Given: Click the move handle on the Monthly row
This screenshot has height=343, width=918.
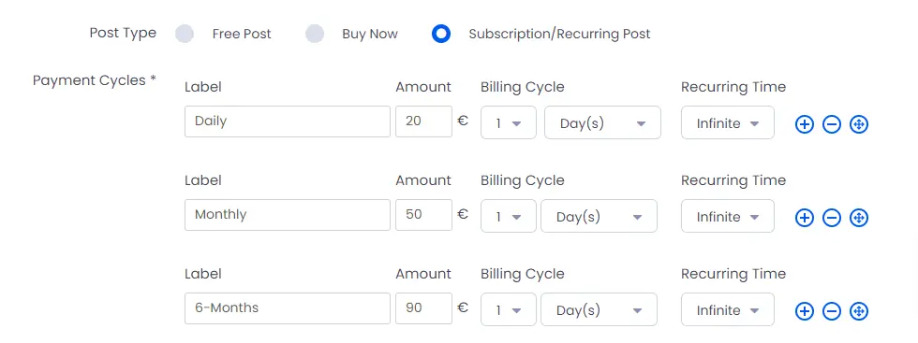Looking at the screenshot, I should click(x=858, y=218).
